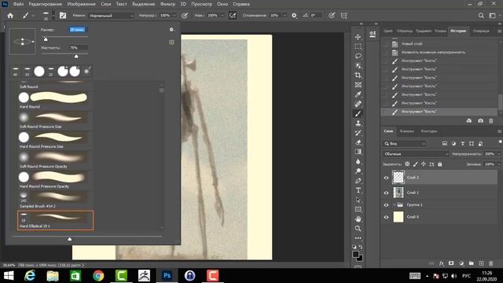Switch to the Контуры tab
Image resolution: width=503 pixels, height=283 pixels.
[429, 131]
